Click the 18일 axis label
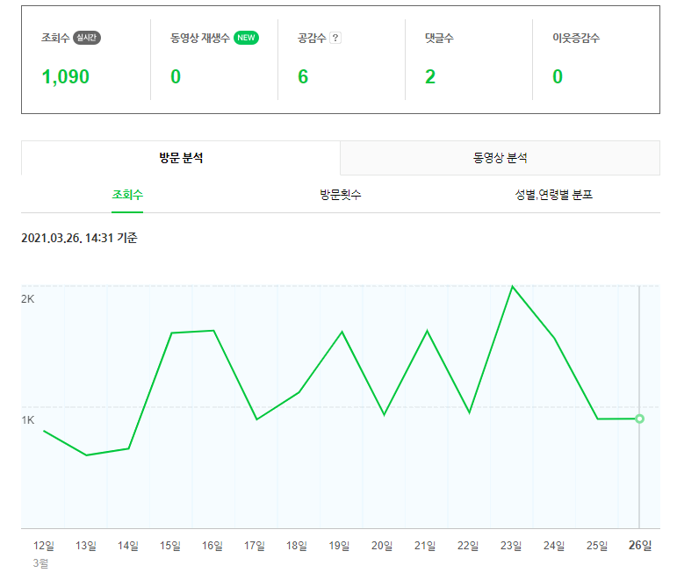677x587 pixels. click(x=297, y=546)
